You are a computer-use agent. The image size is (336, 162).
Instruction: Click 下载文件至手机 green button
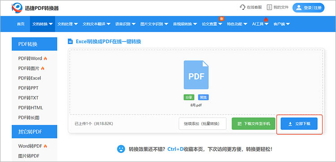[x=254, y=124]
